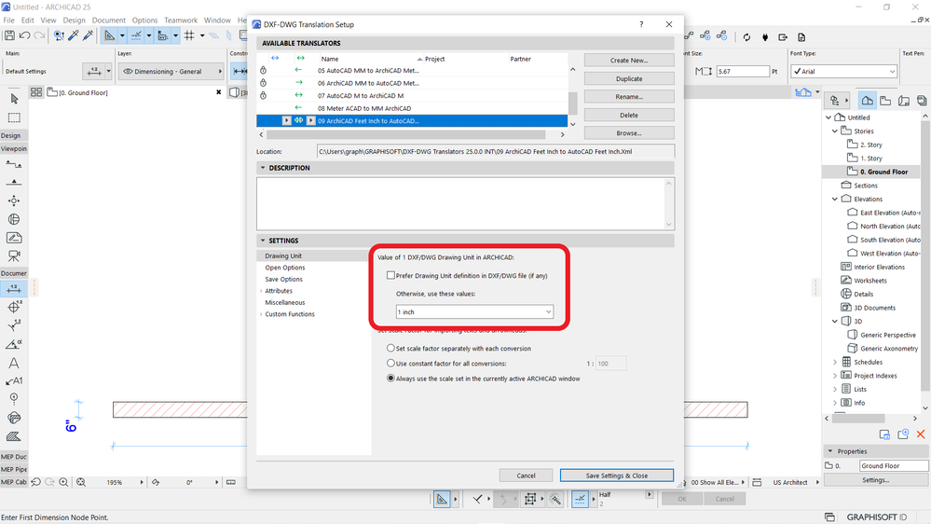Collapse Elevations in the Navigator tree
The height and width of the screenshot is (524, 931).
coord(835,199)
